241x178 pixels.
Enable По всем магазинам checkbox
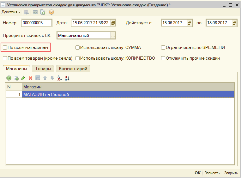coord(5,47)
